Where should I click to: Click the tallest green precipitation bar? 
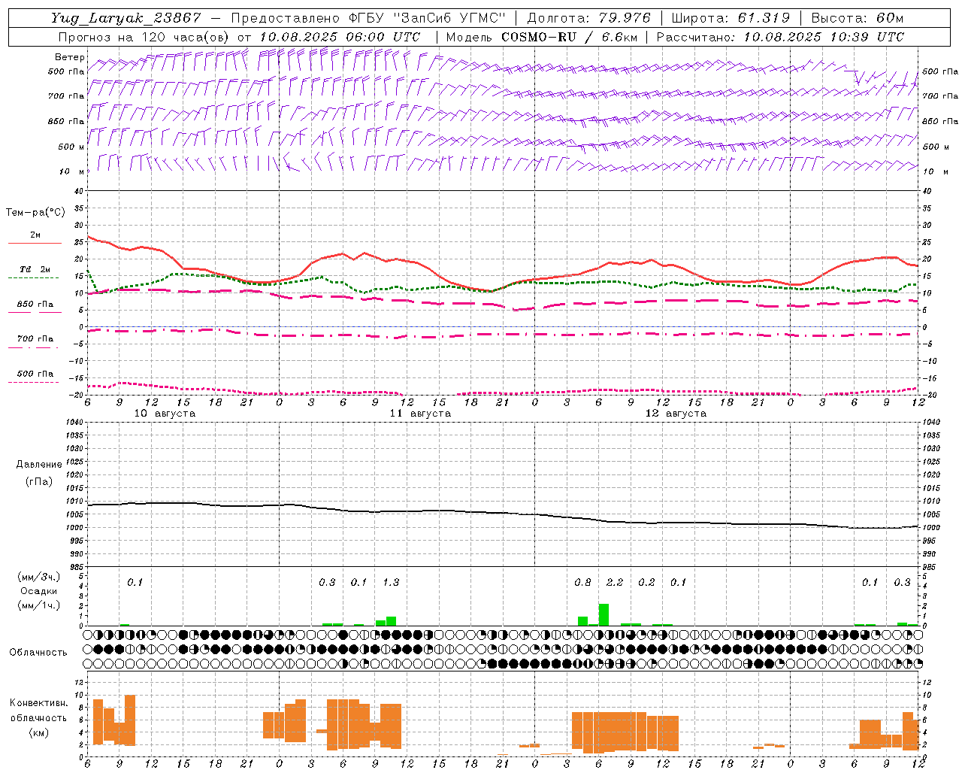[604, 614]
